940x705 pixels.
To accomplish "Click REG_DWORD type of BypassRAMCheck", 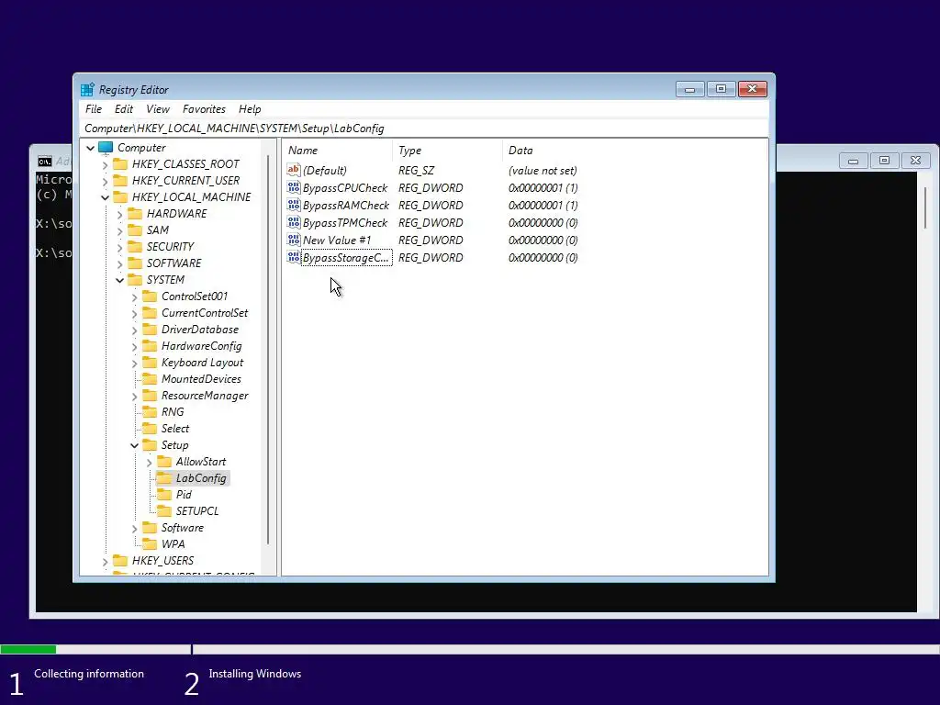I will tap(431, 205).
